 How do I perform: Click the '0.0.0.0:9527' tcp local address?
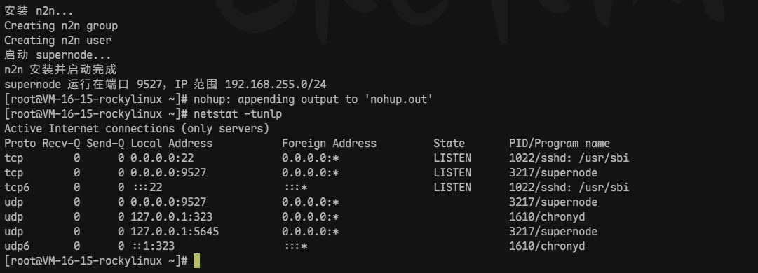coord(168,173)
